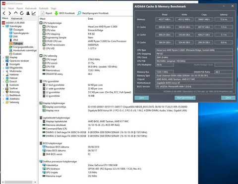The height and width of the screenshot is (184, 238).
Task: Refresh the page with the circular arrow icon
Action: coord(22,13)
